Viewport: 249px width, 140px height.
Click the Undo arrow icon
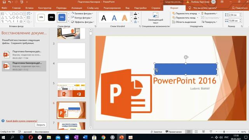[x=9, y=2]
